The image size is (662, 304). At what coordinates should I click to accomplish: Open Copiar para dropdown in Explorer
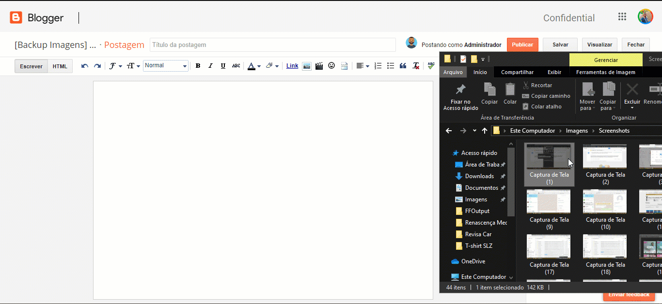[x=608, y=96]
